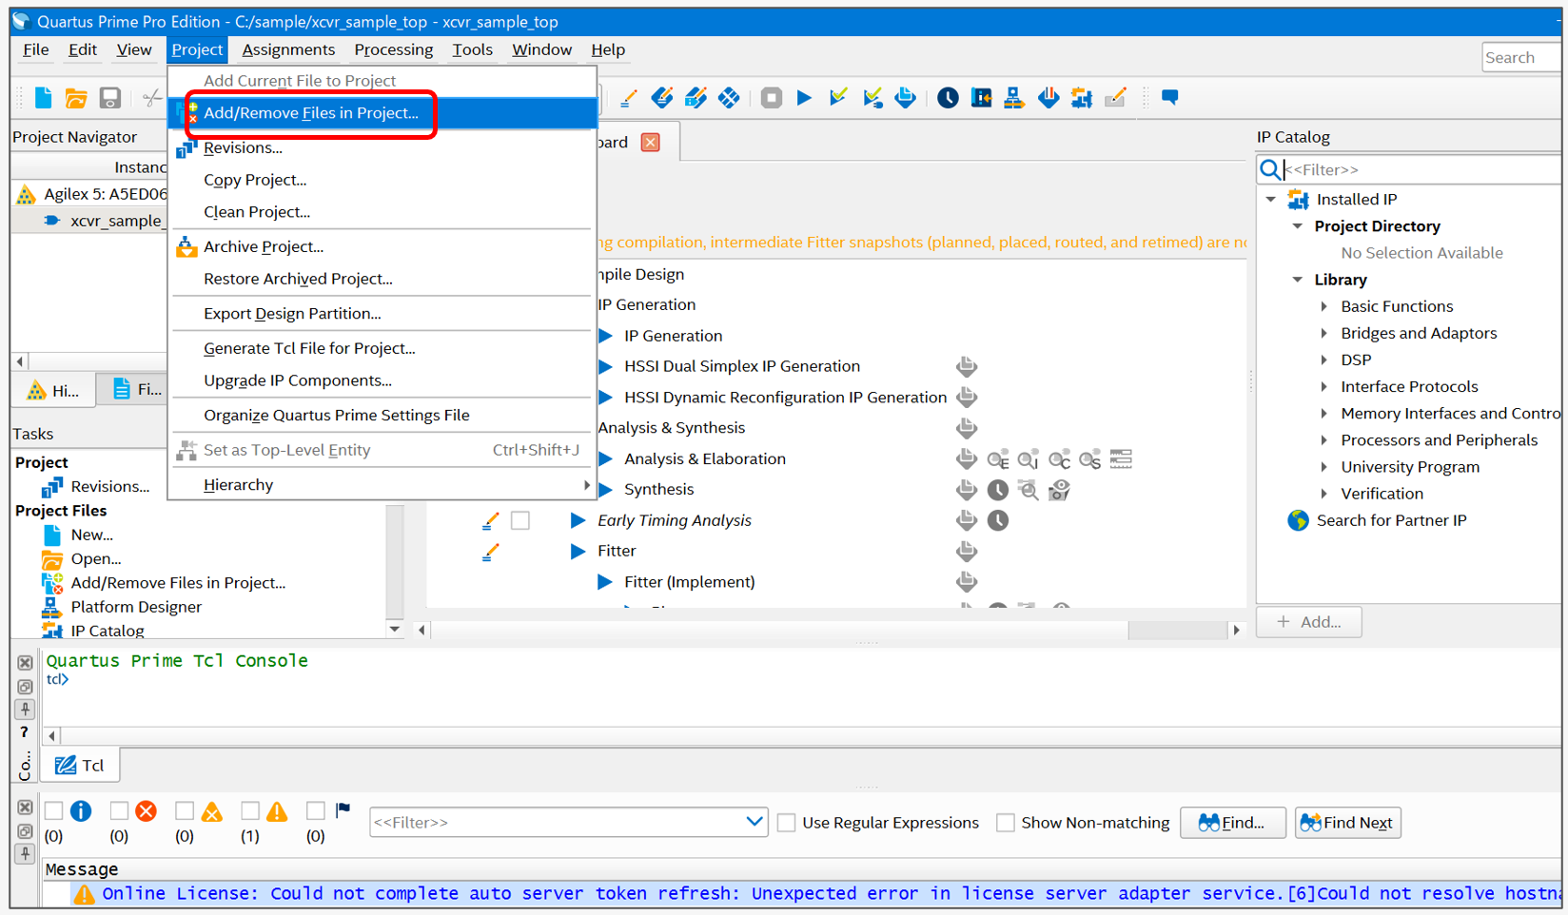Image resolution: width=1568 pixels, height=915 pixels.
Task: Click the Start Compilation play icon in toolbar
Action: 804,98
